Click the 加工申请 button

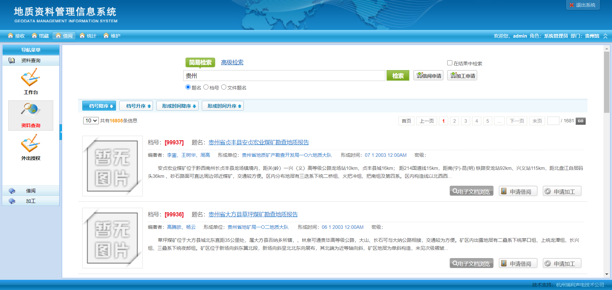(x=462, y=76)
